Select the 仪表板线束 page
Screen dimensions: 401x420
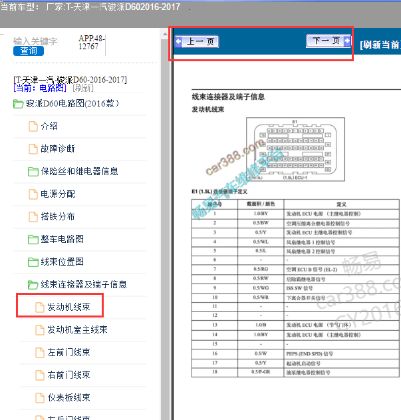pyautogui.click(x=68, y=397)
